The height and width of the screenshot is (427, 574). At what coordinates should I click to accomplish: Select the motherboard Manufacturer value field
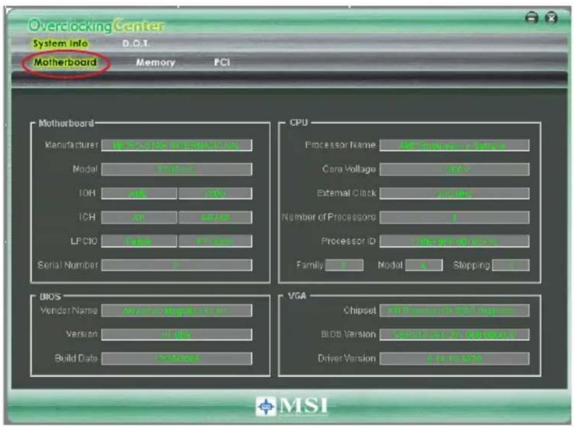(x=176, y=145)
